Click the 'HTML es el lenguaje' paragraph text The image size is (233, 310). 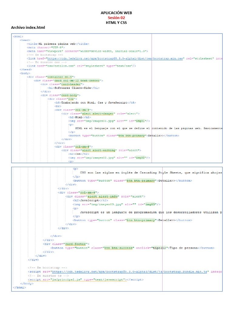pos(149,128)
